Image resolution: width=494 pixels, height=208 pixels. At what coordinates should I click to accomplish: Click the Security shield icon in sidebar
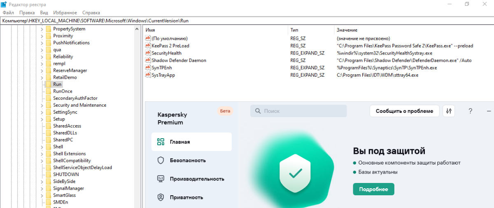161,160
